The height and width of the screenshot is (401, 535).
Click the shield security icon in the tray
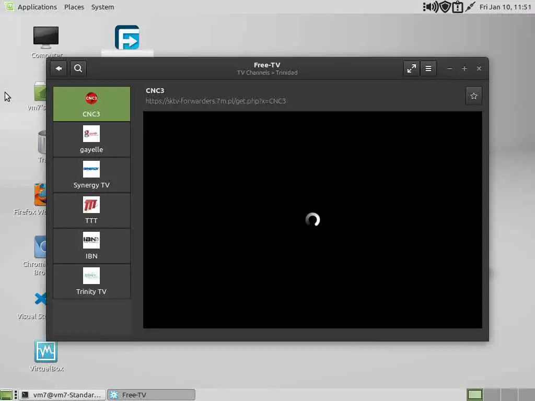445,7
